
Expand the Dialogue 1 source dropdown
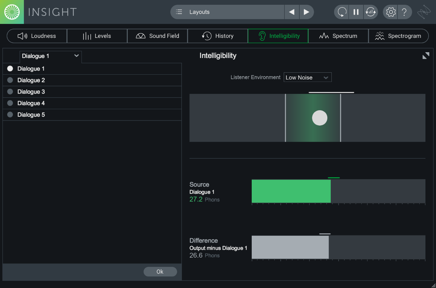pyautogui.click(x=50, y=56)
